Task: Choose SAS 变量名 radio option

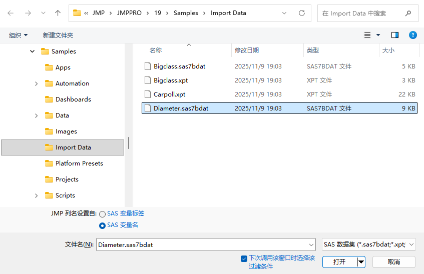Action: 102,225
